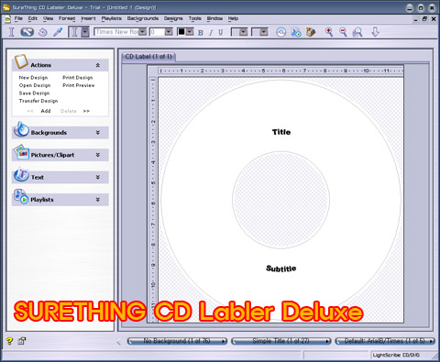Image resolution: width=440 pixels, height=362 pixels.
Task: Select the CD Label (1 of 1) tab
Action: click(x=148, y=57)
